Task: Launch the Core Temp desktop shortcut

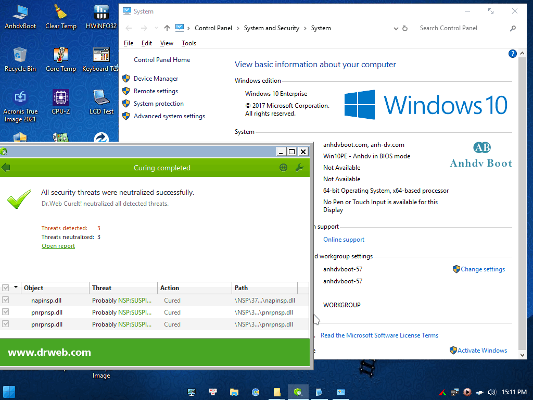Action: pos(61,60)
